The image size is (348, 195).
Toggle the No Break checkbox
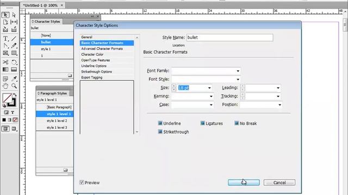tap(237, 123)
